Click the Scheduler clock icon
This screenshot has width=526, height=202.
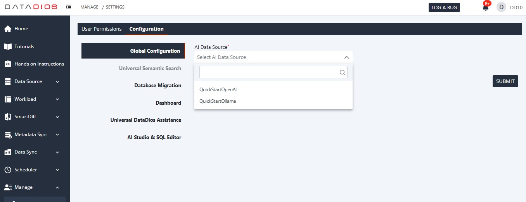coord(7,170)
